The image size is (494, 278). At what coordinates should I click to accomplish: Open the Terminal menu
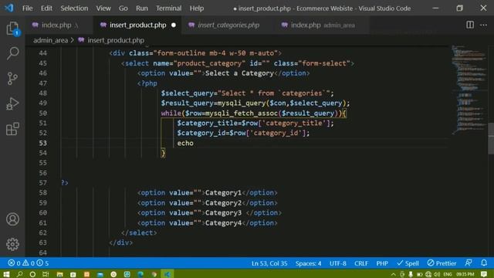(x=168, y=8)
